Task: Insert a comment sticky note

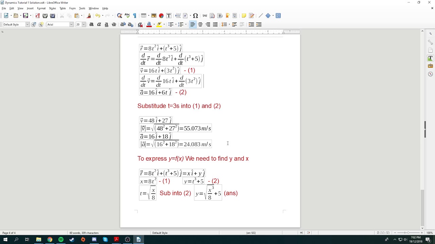Action: coord(244,16)
